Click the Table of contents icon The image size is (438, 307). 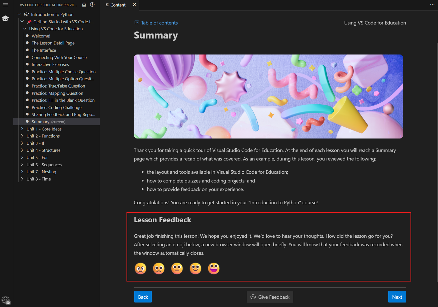(136, 22)
